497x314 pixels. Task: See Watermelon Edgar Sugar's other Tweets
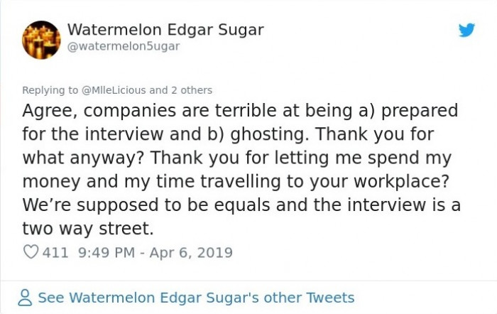(x=196, y=298)
